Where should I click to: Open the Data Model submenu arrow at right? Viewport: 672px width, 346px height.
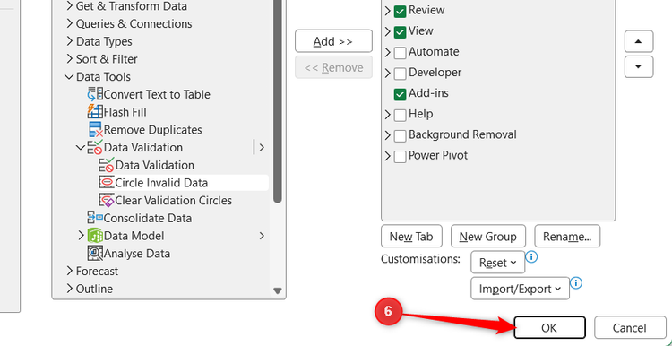click(x=262, y=236)
